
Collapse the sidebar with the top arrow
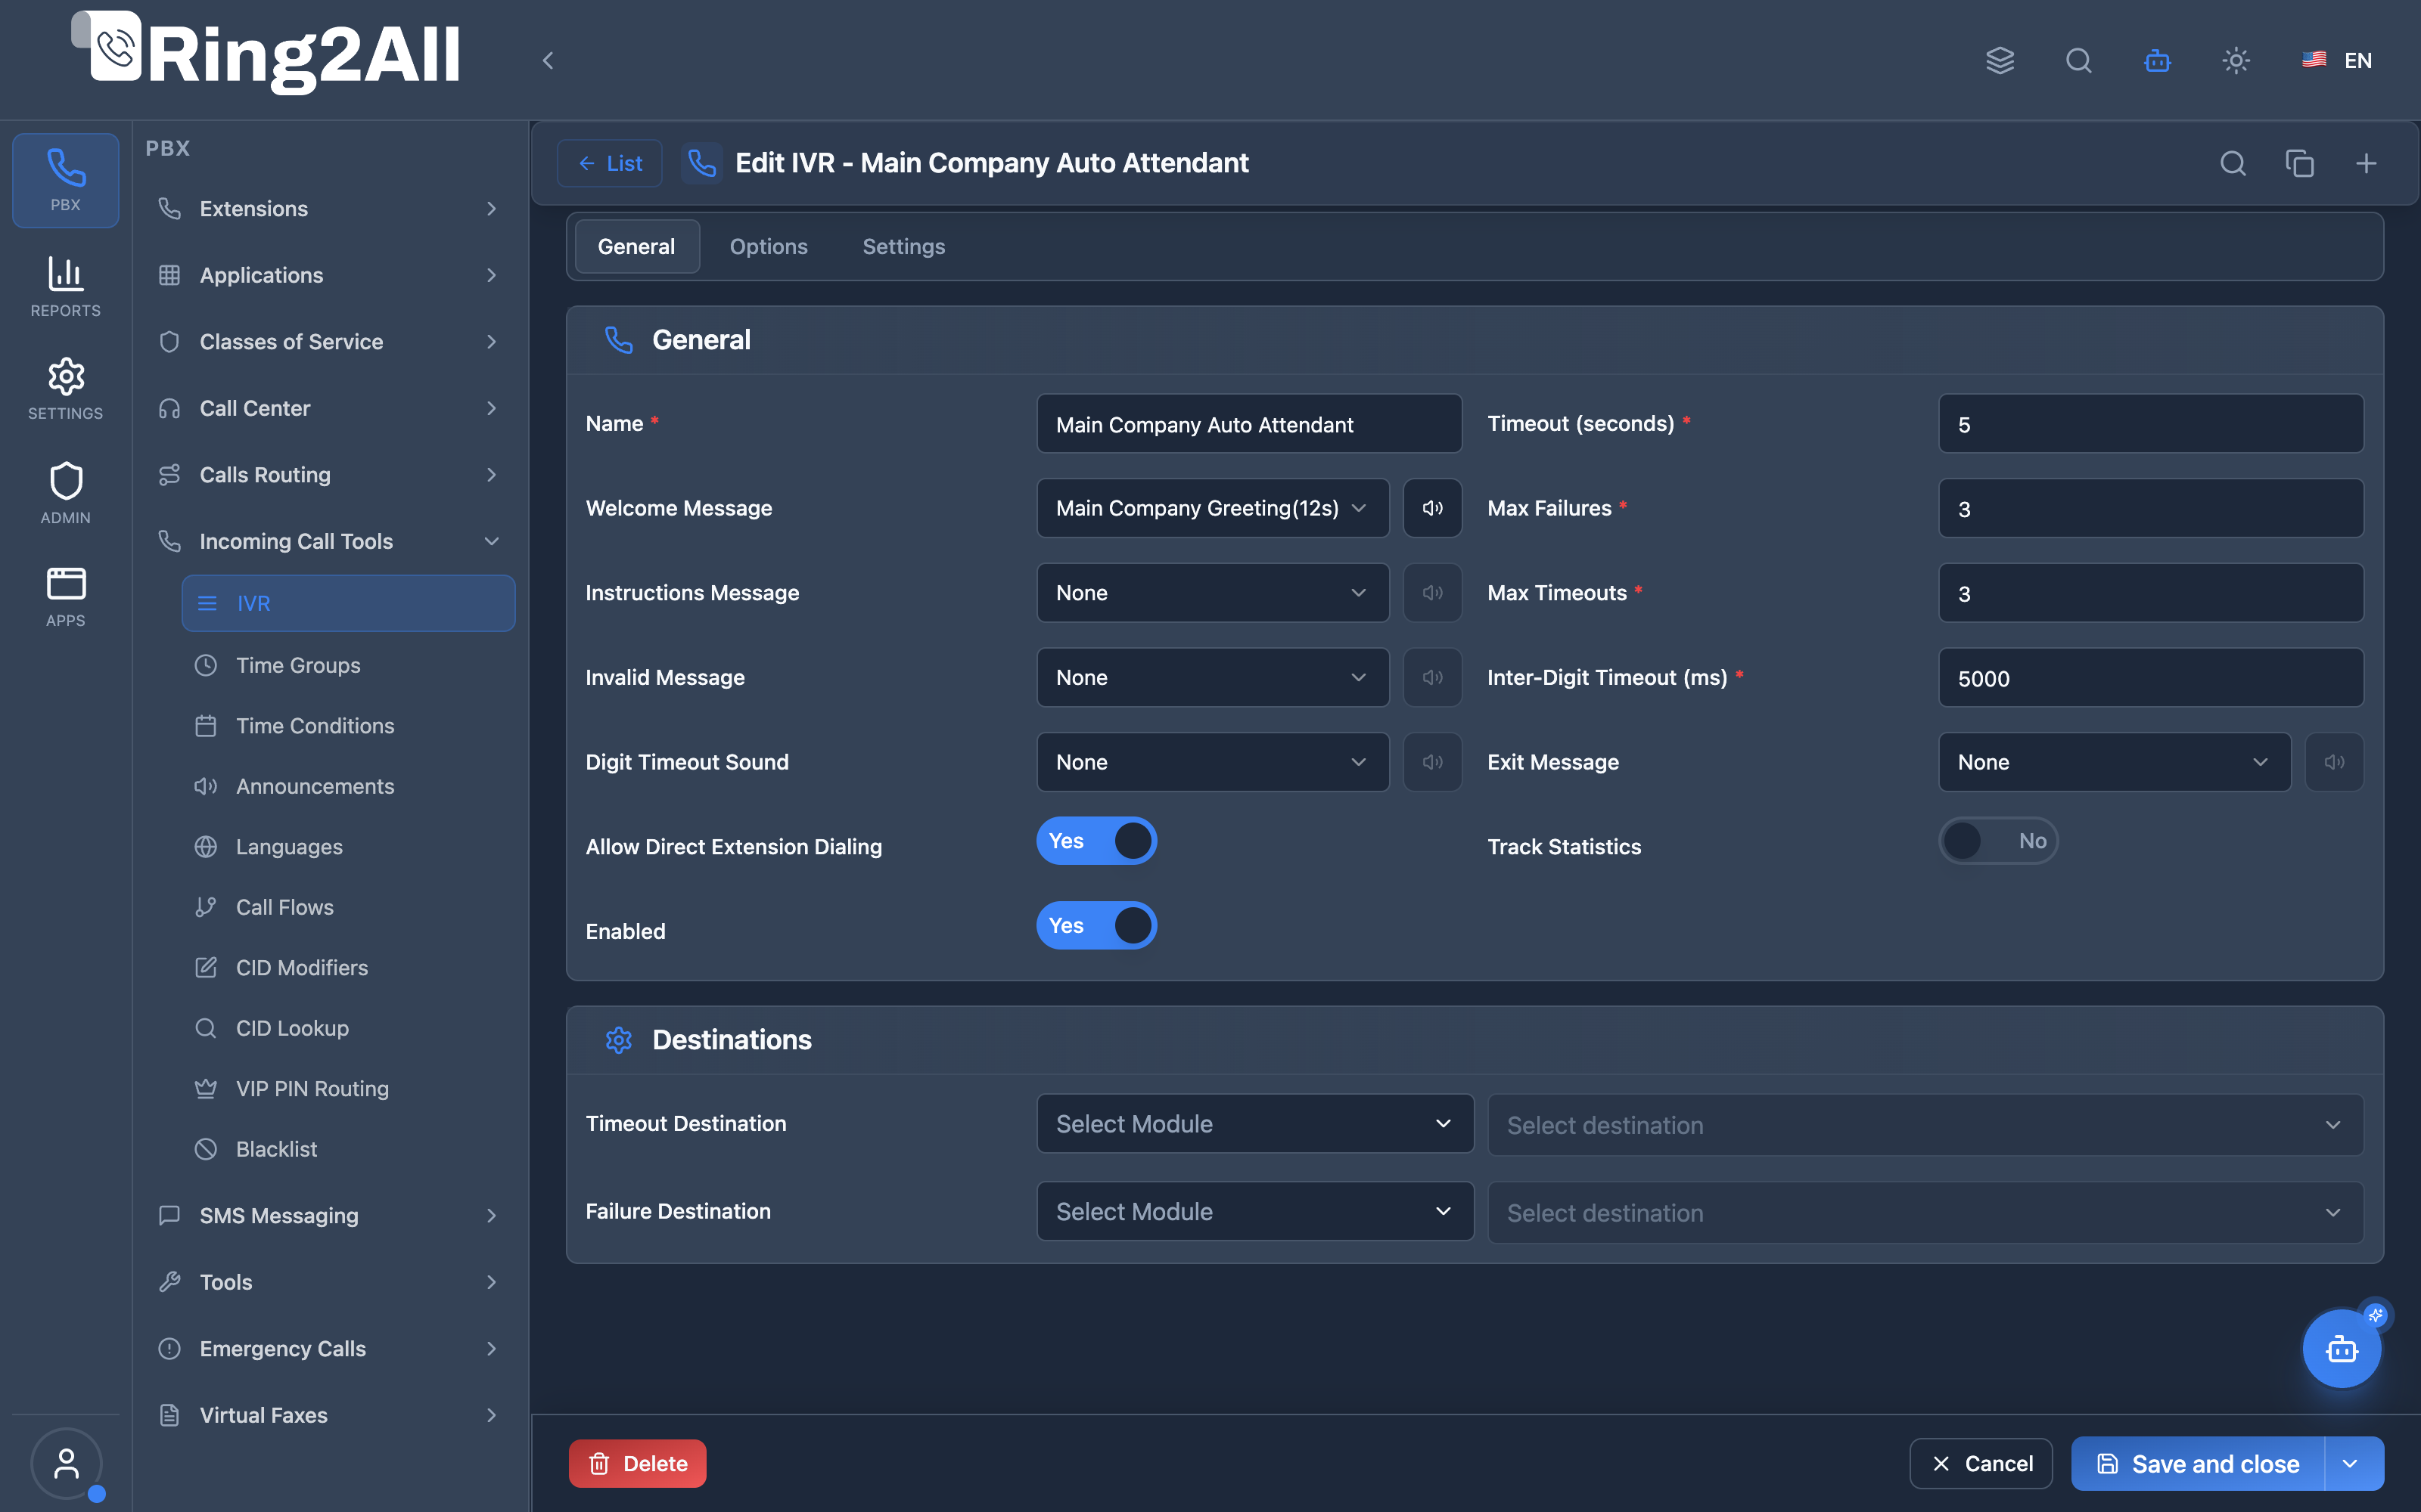(x=547, y=60)
